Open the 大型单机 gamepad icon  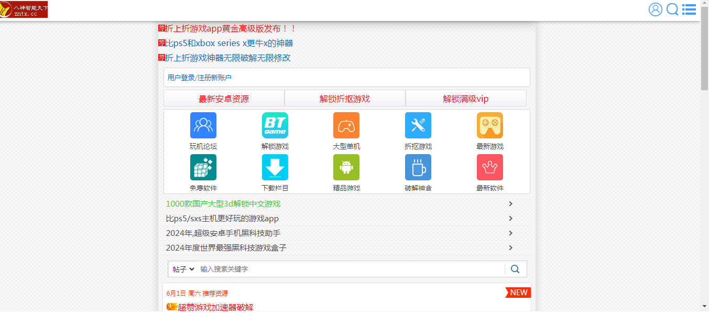(346, 126)
